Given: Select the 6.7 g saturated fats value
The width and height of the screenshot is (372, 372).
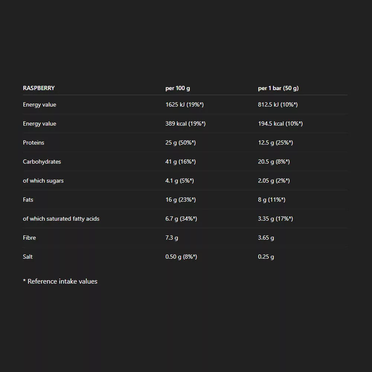Looking at the screenshot, I should [x=181, y=218].
